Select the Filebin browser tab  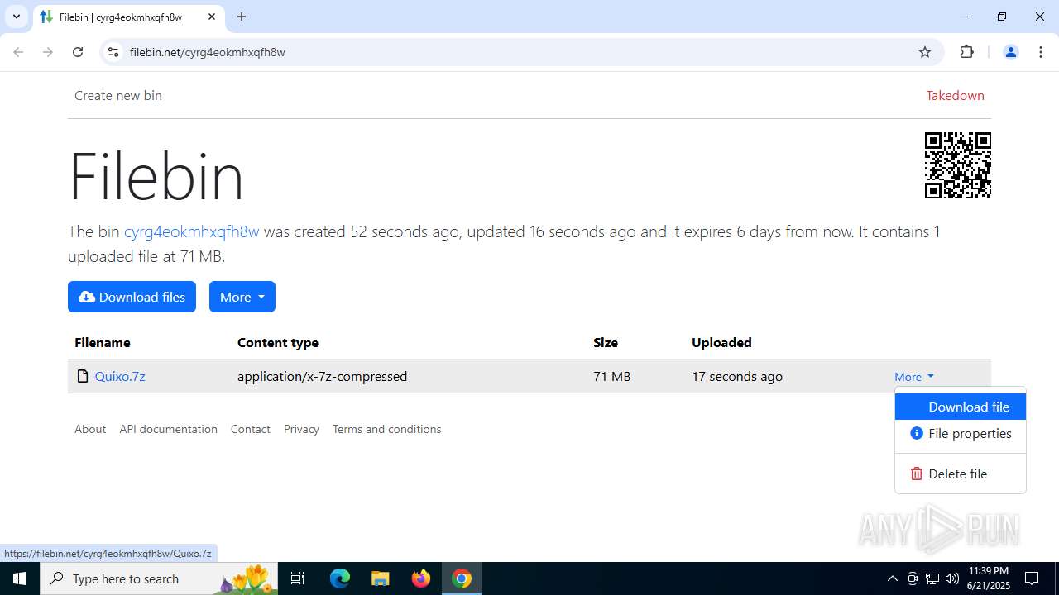click(x=127, y=17)
